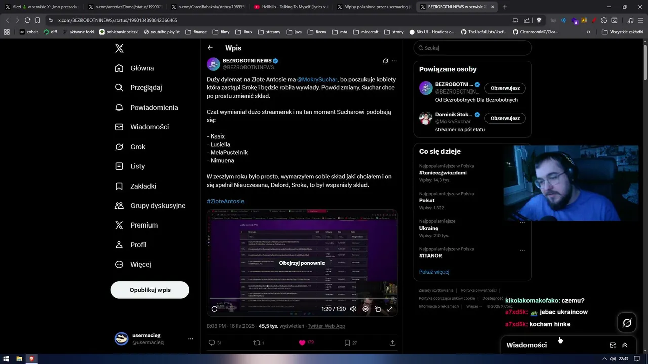The image size is (648, 364).
Task: Click the address bar URL
Action: pyautogui.click(x=117, y=20)
